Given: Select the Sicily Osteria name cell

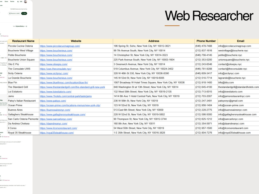Looking at the screenshot, I should [x=23, y=73].
